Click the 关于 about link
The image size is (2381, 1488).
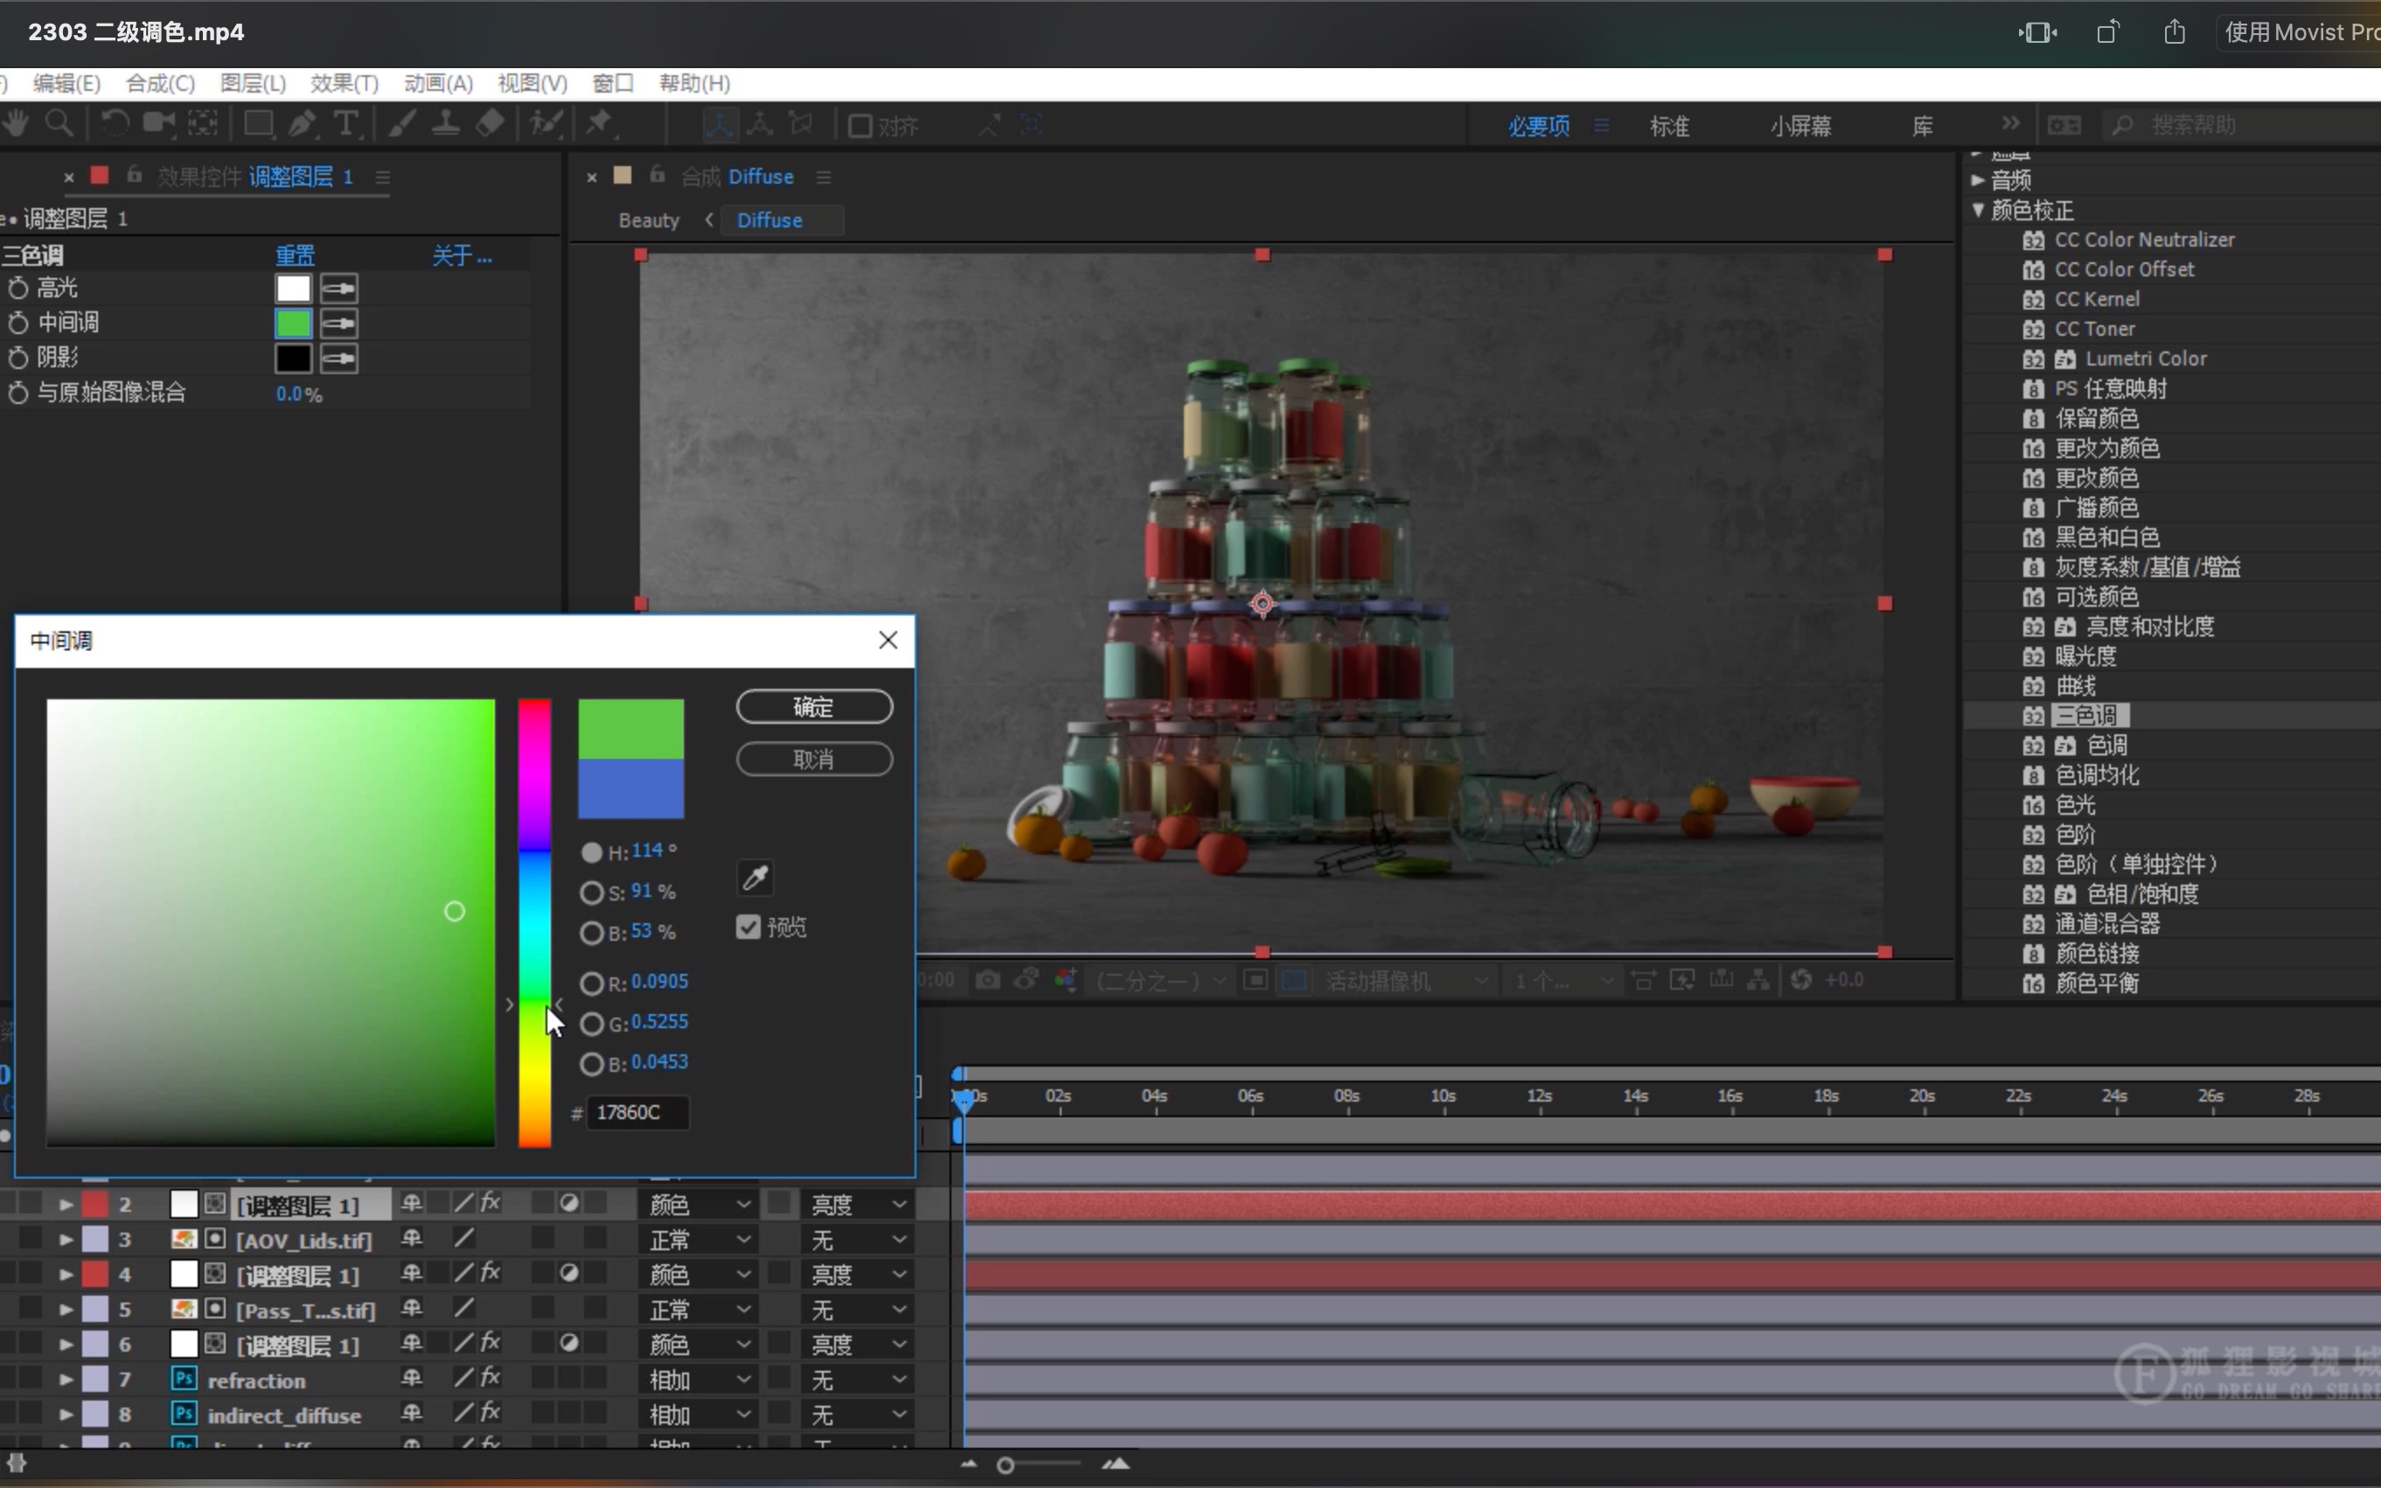tap(462, 256)
